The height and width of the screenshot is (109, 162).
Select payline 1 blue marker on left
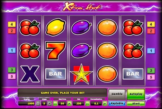coord(12,50)
